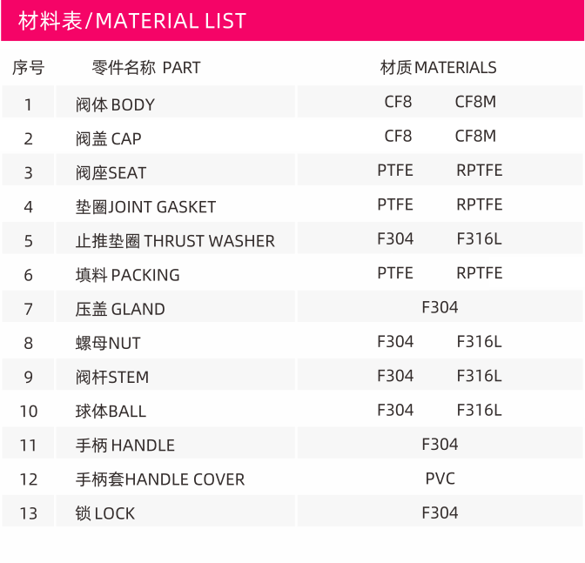Select the JOINT GASKET part name
Image resolution: width=585 pixels, height=563 pixels.
pyautogui.click(x=145, y=207)
